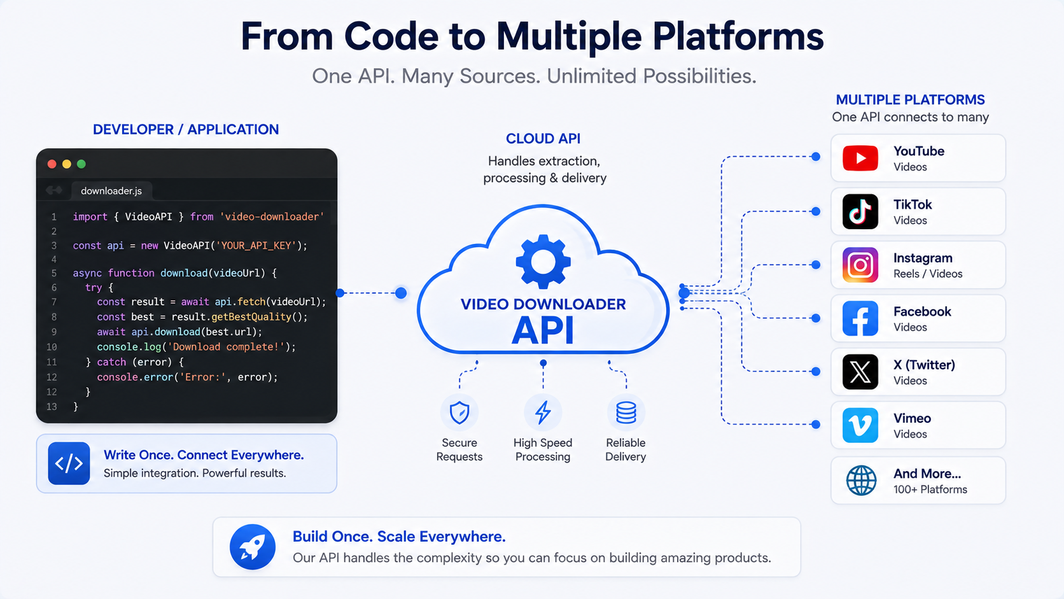Click the Vimeo logo icon
This screenshot has width=1064, height=599.
(860, 425)
